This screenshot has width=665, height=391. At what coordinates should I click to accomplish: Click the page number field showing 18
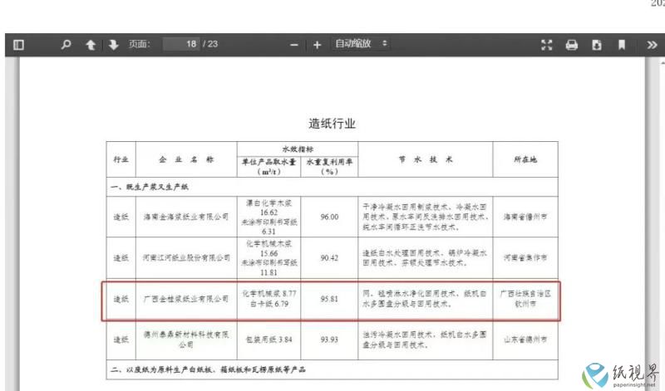click(x=181, y=44)
